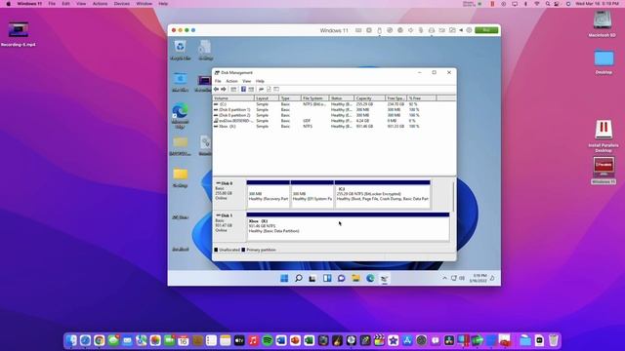Sort by the % Free column header

(x=422, y=97)
